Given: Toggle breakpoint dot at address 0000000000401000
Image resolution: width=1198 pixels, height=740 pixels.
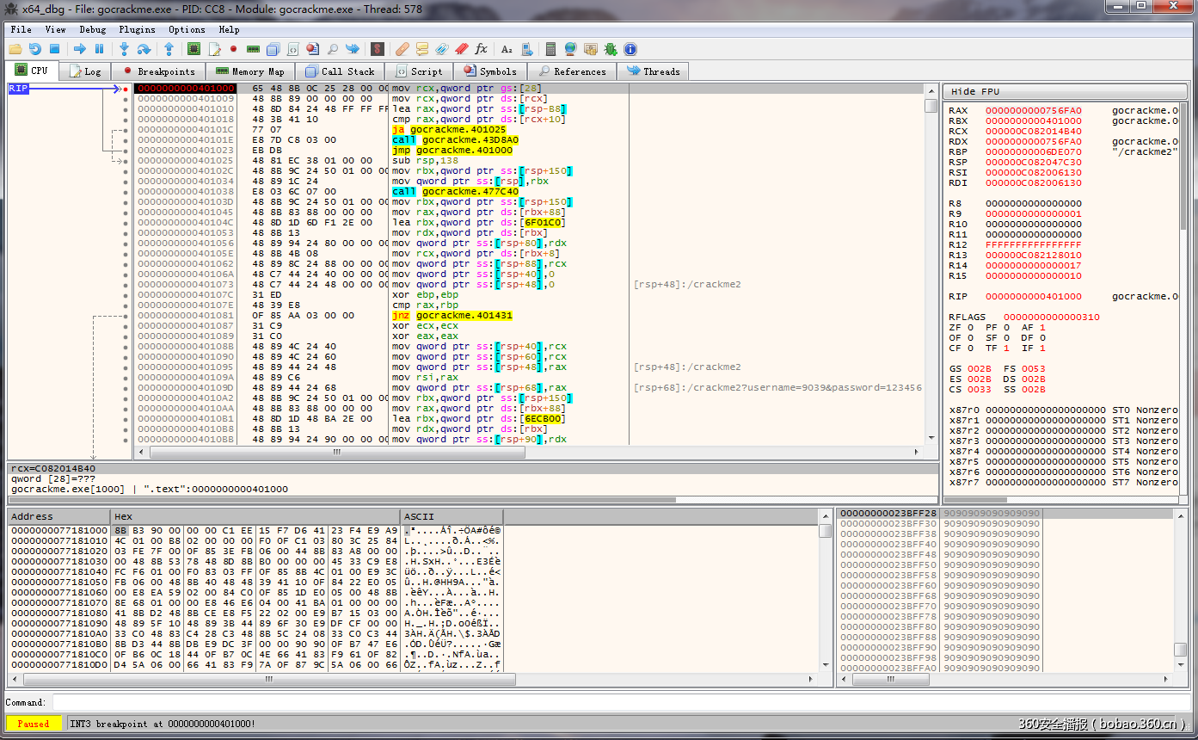Looking at the screenshot, I should [126, 89].
